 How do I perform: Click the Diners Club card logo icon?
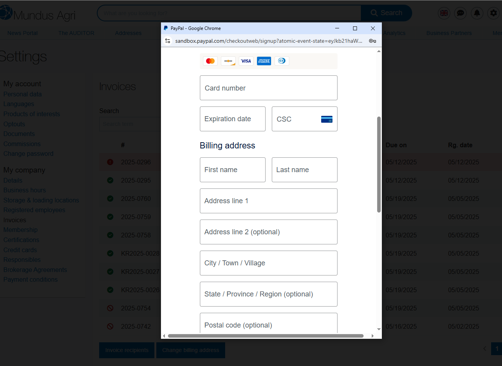coord(282,61)
